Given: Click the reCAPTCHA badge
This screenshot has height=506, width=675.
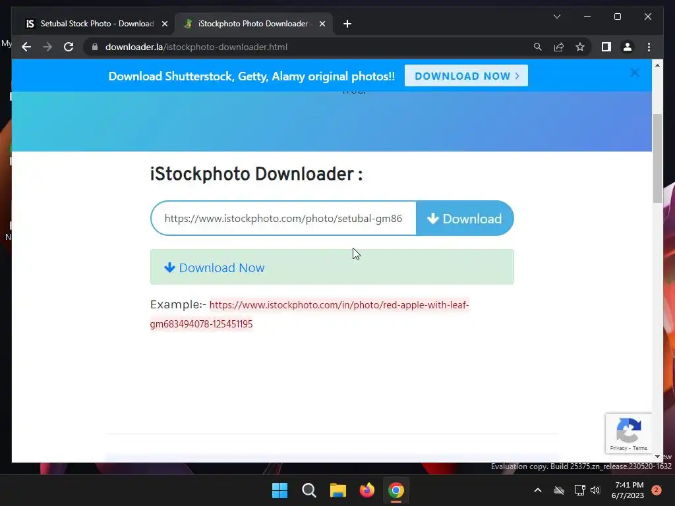Looking at the screenshot, I should click(628, 434).
